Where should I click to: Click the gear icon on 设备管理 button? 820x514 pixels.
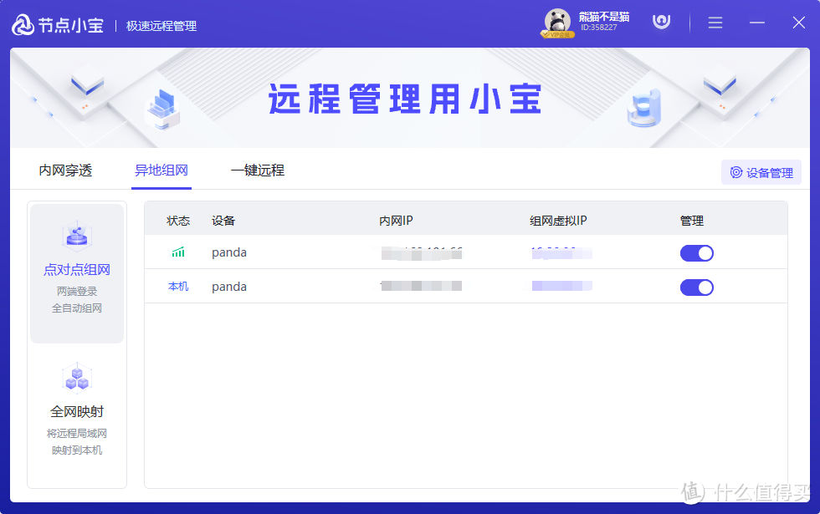738,172
